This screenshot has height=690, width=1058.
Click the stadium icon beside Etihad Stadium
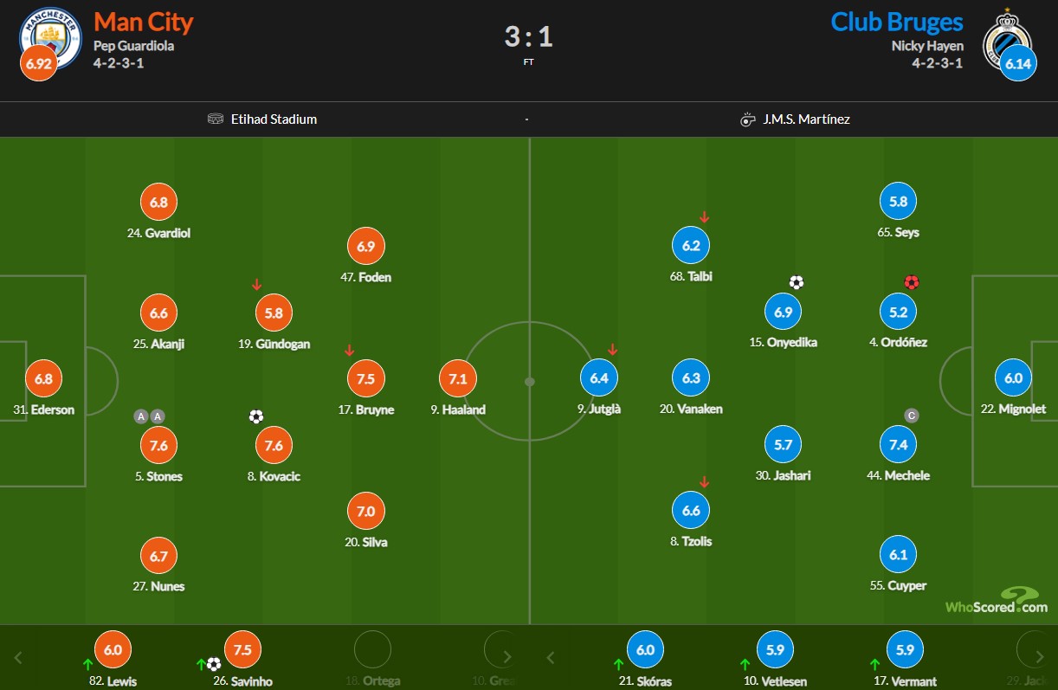tap(216, 119)
